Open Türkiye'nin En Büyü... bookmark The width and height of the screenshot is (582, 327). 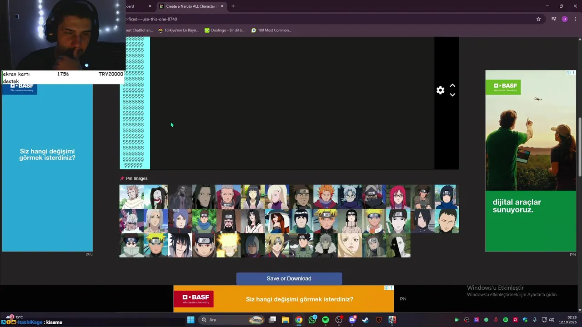coord(178,30)
